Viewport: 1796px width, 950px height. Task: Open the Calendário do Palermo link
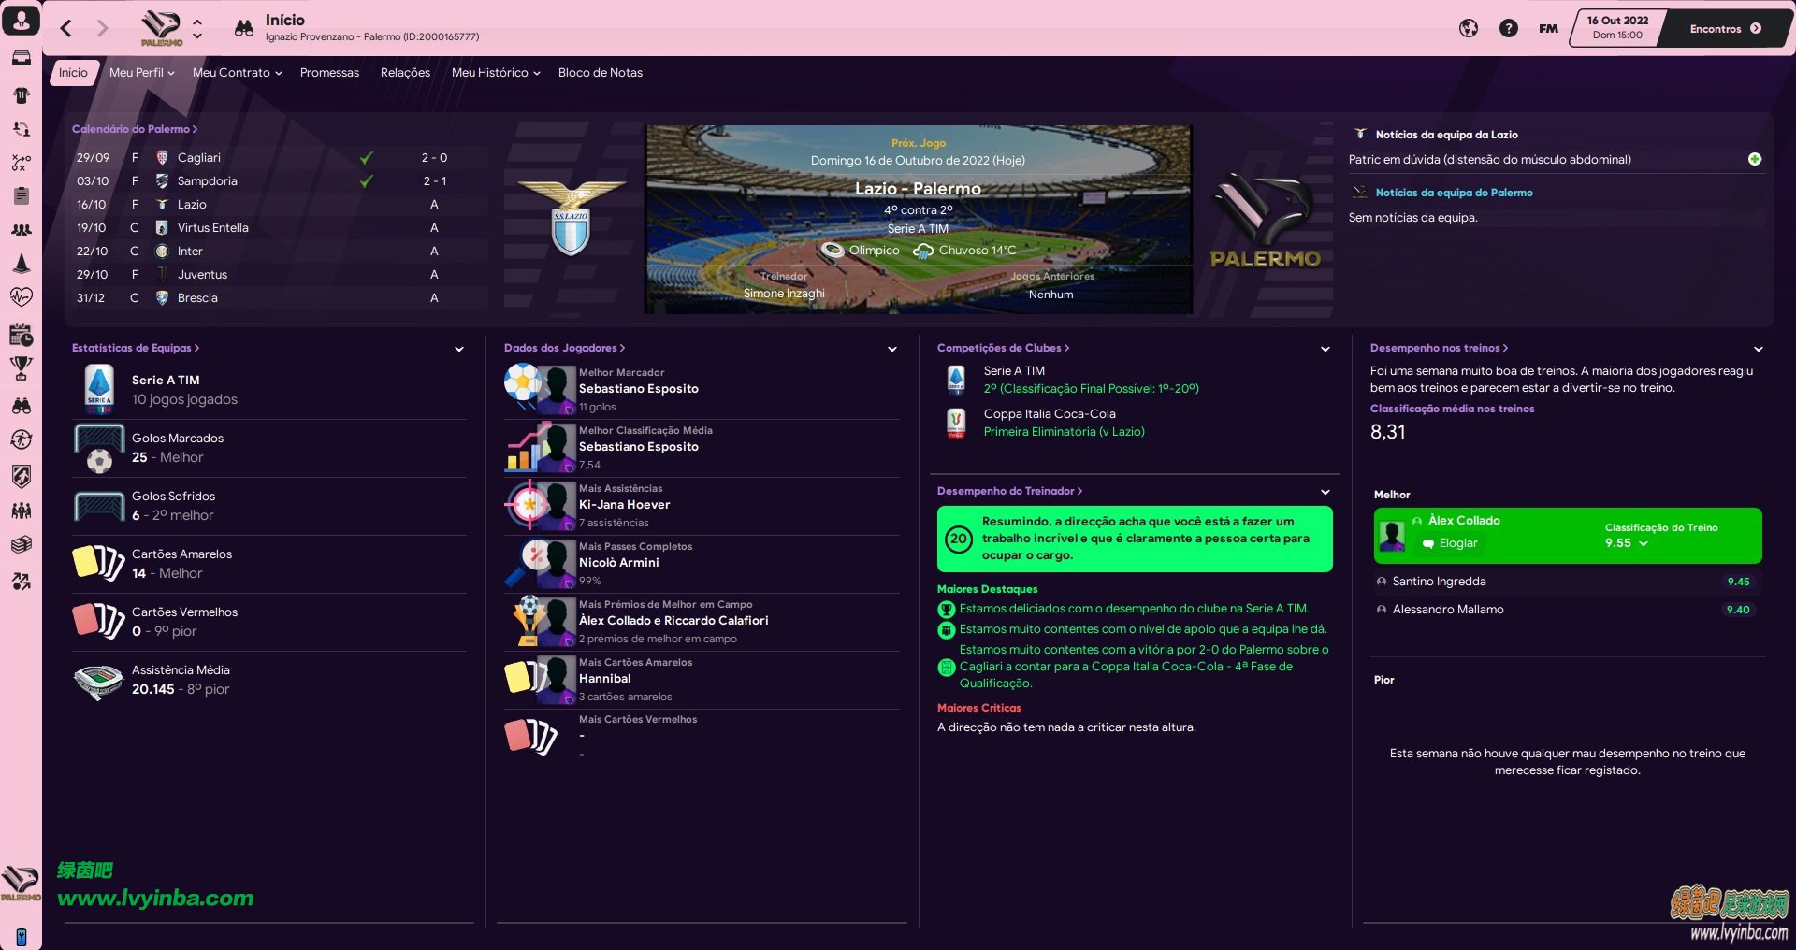[135, 129]
